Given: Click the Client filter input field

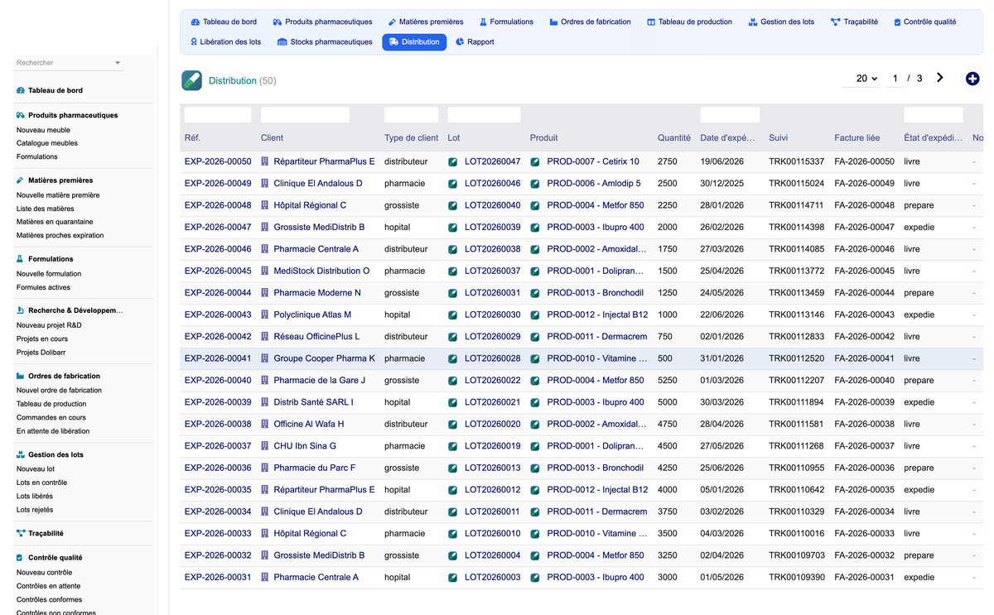Looking at the screenshot, I should coord(305,115).
